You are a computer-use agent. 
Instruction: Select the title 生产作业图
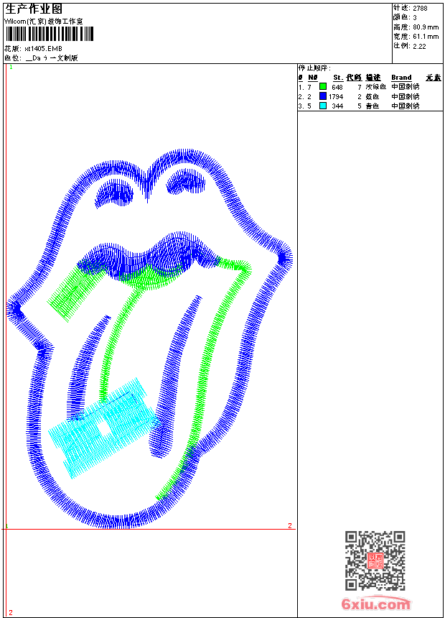point(34,9)
